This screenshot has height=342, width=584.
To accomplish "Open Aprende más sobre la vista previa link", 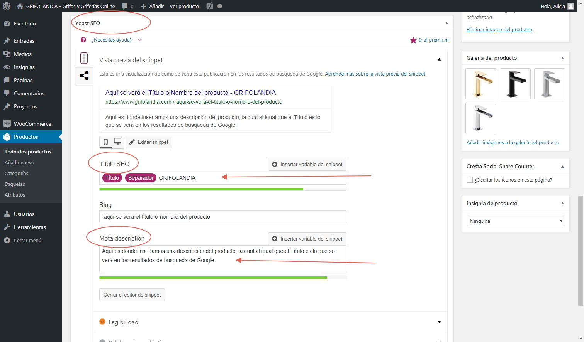I will point(375,74).
